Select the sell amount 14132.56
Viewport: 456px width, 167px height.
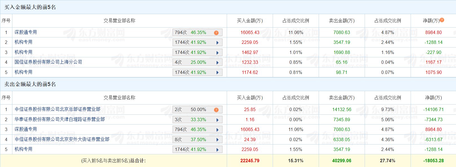point(342,110)
